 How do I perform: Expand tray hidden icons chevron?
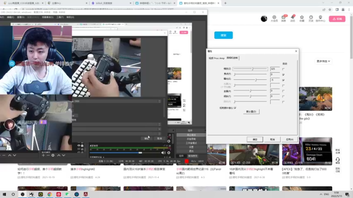click(x=321, y=194)
